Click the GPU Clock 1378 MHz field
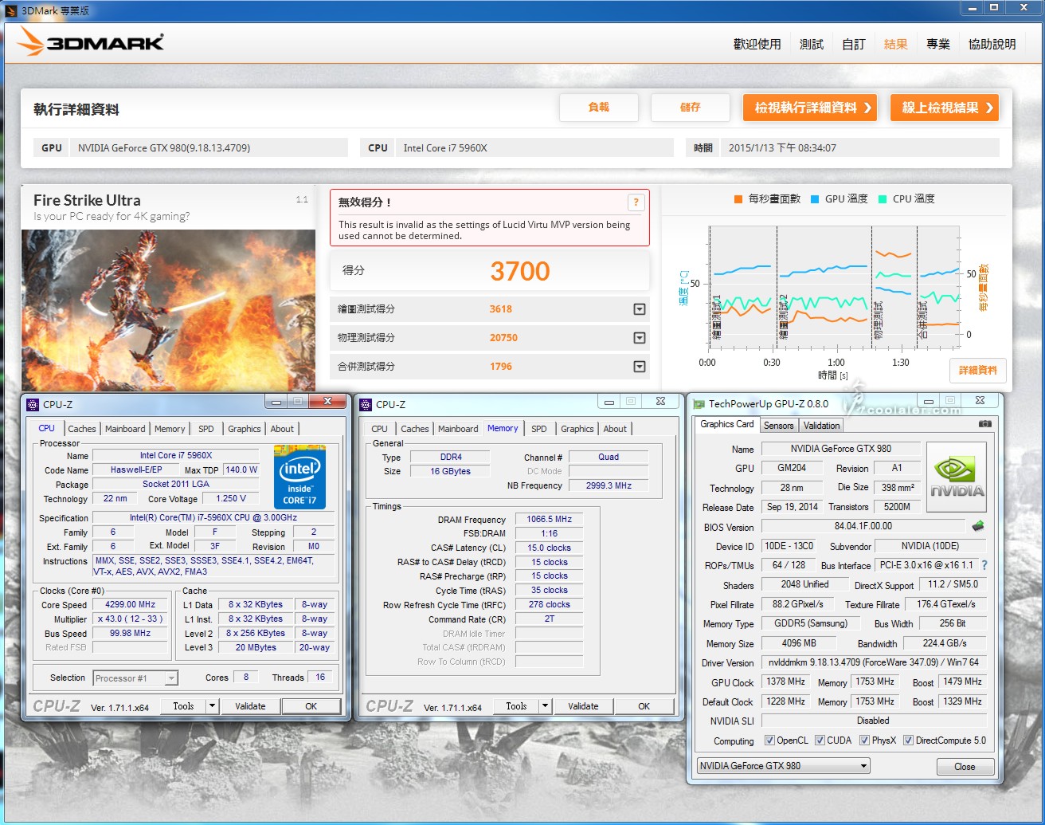 coord(786,682)
